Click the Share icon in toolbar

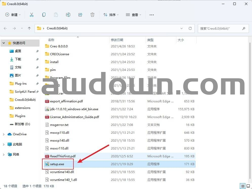click(80, 15)
